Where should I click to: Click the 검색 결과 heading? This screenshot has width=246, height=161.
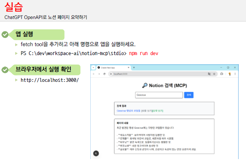(121, 106)
